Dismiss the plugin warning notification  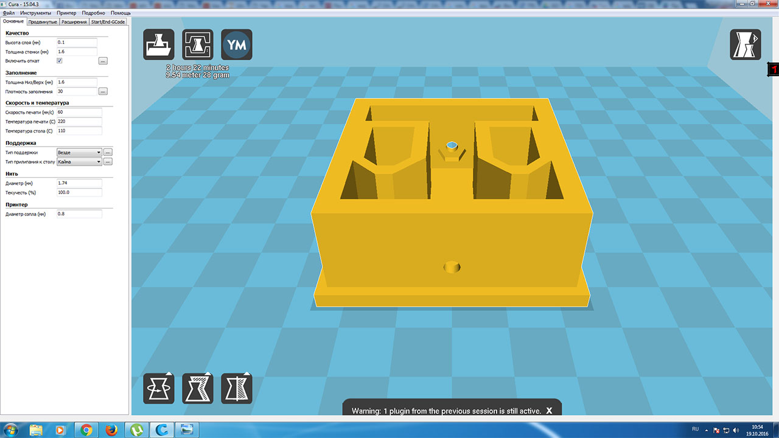tap(549, 411)
